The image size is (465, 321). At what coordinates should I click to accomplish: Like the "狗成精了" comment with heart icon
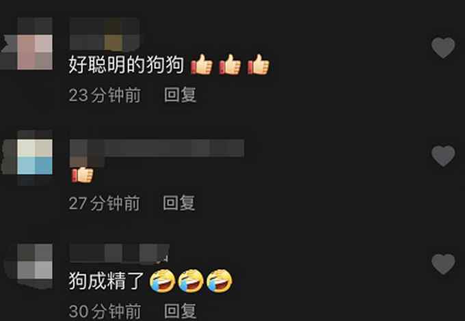pos(443,264)
